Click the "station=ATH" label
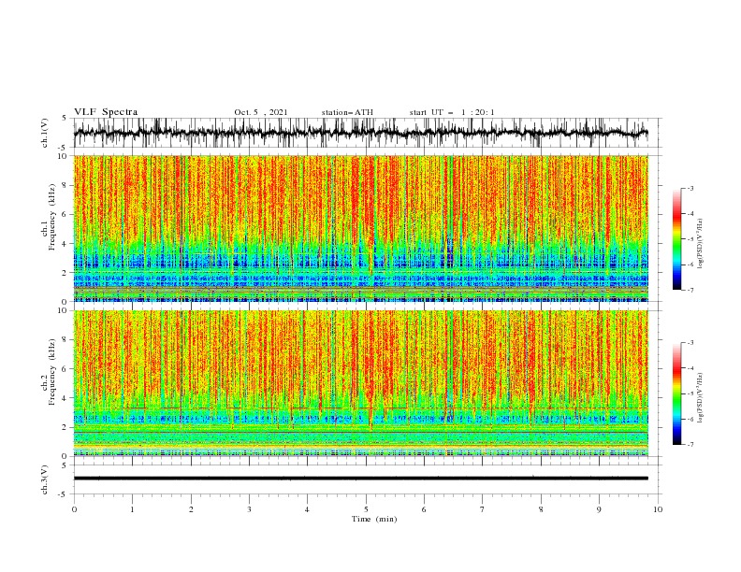 [x=347, y=112]
